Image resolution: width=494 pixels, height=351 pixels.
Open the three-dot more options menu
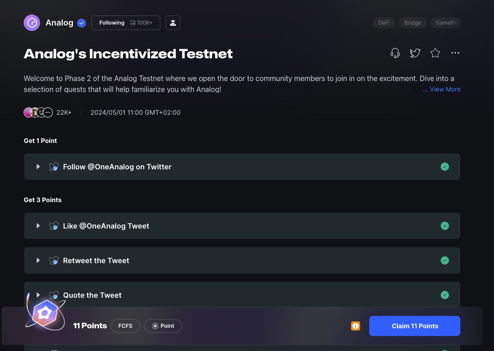tap(455, 53)
